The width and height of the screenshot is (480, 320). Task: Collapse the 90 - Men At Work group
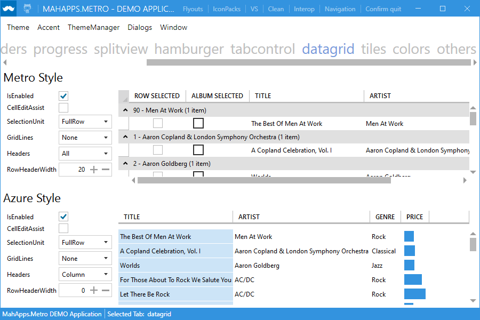click(x=125, y=110)
